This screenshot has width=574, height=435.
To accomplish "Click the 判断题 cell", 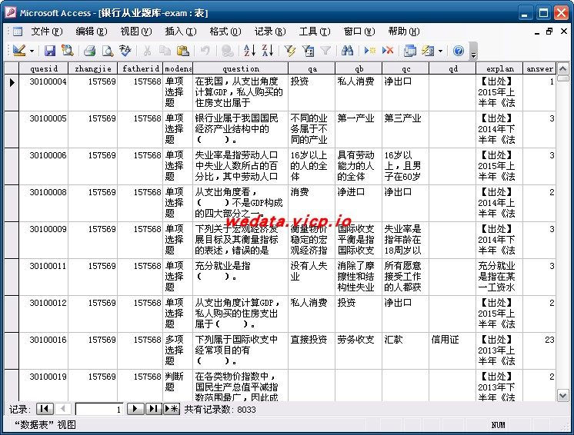I will tap(178, 385).
